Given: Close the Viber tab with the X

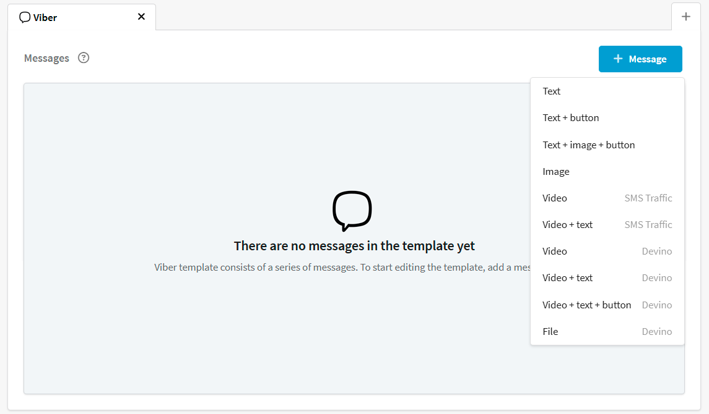Looking at the screenshot, I should pos(141,17).
